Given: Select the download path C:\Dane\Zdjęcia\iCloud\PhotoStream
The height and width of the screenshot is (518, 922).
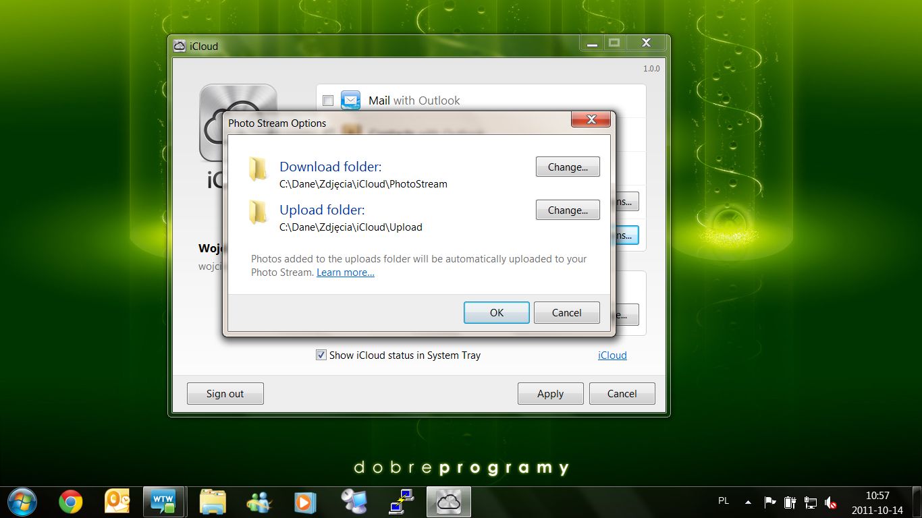Looking at the screenshot, I should click(363, 184).
